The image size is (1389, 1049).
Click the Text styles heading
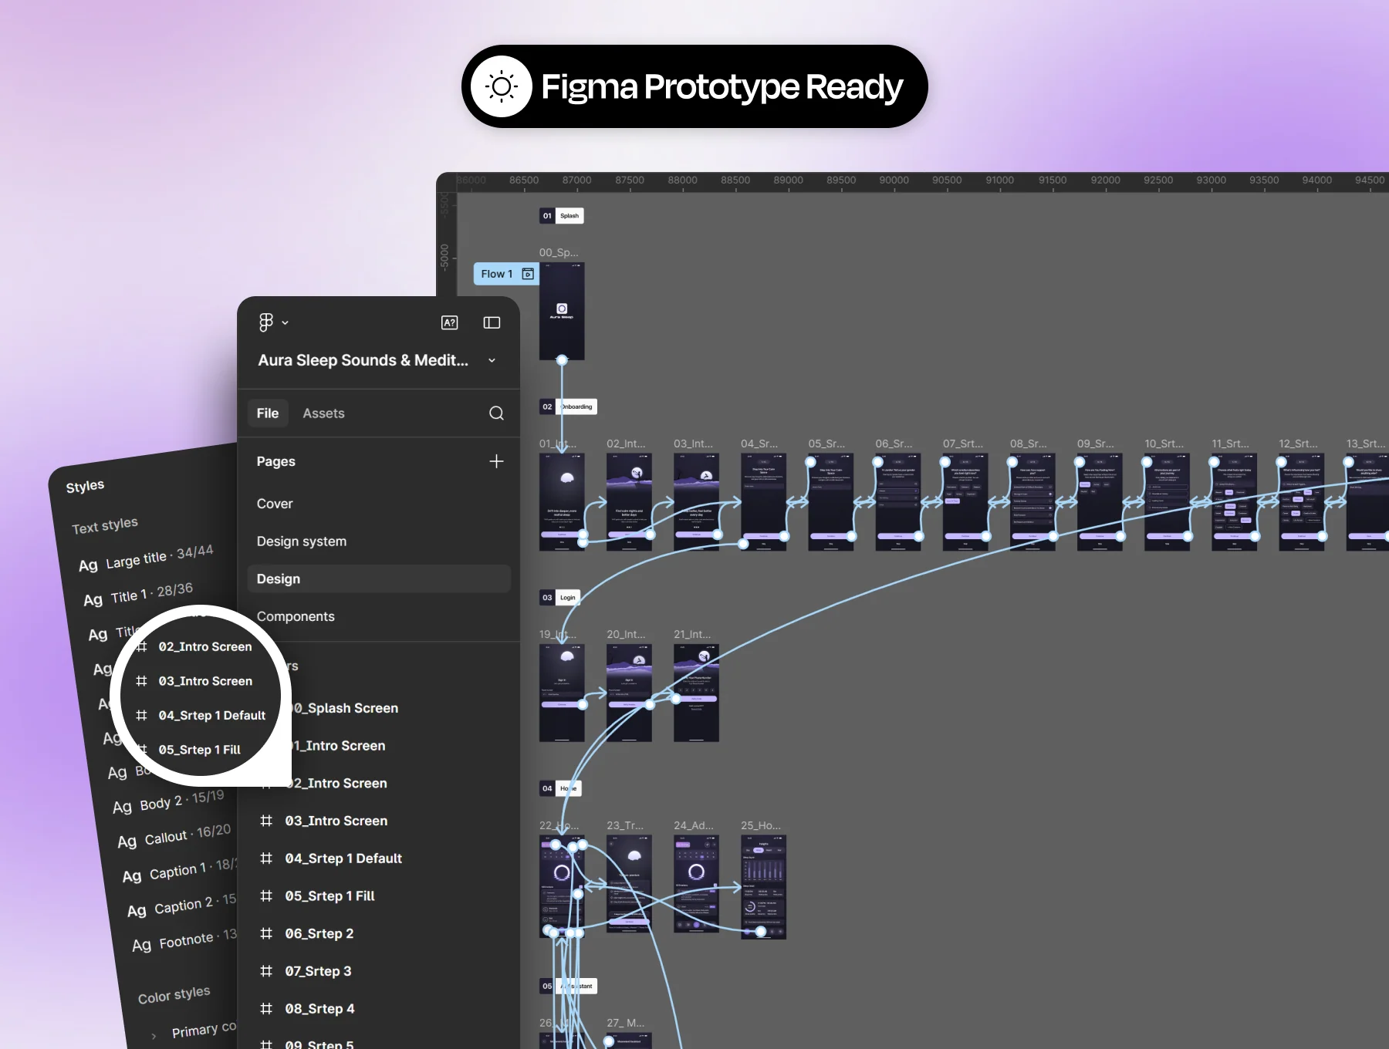tap(105, 525)
